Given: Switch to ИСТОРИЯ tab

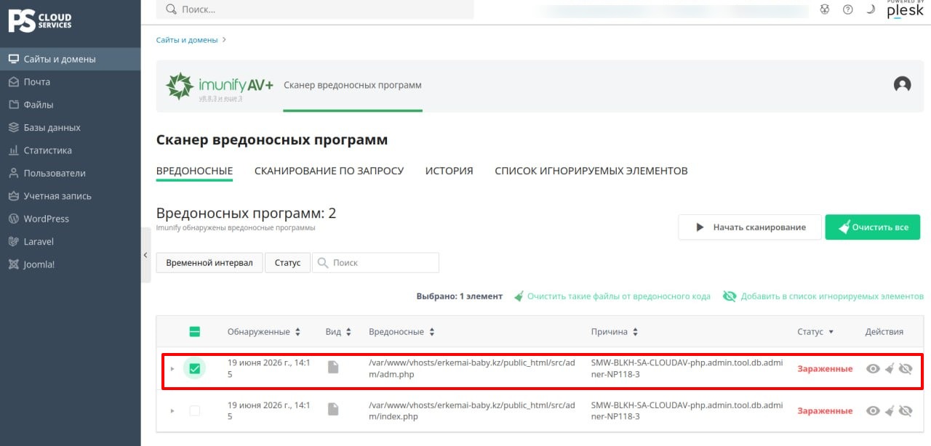Looking at the screenshot, I should pyautogui.click(x=449, y=171).
